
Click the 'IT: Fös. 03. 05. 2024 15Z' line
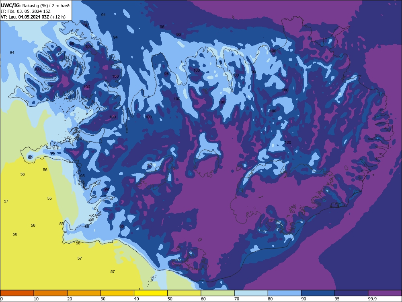[25, 11]
